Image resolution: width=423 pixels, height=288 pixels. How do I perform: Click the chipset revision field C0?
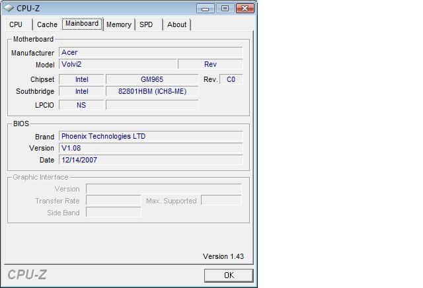(x=231, y=79)
